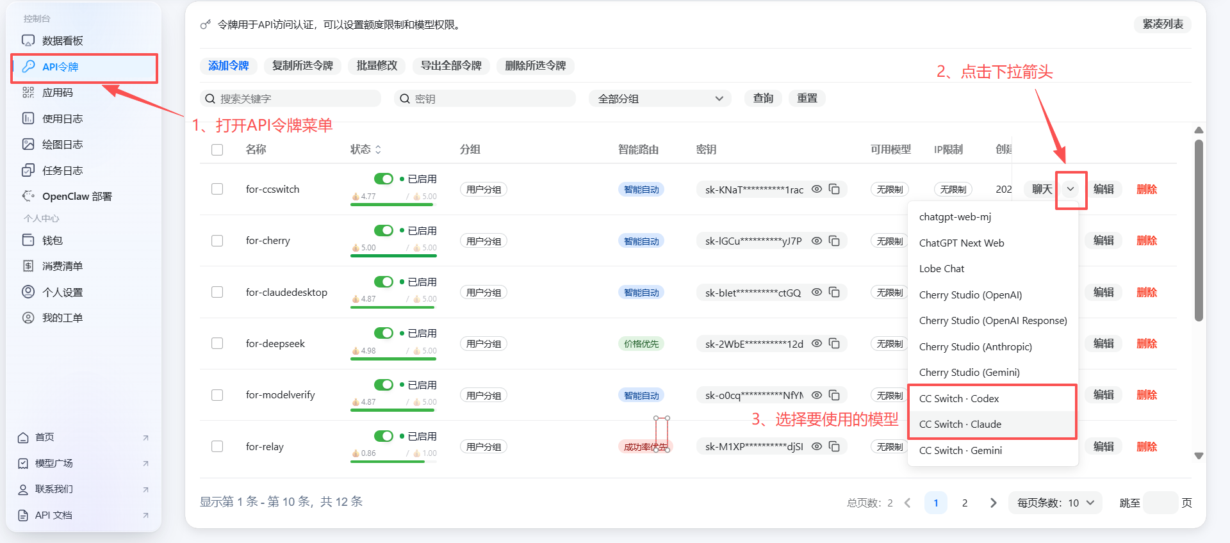This screenshot has height=543, width=1230.
Task: Click the 批量修改 button
Action: pyautogui.click(x=377, y=65)
